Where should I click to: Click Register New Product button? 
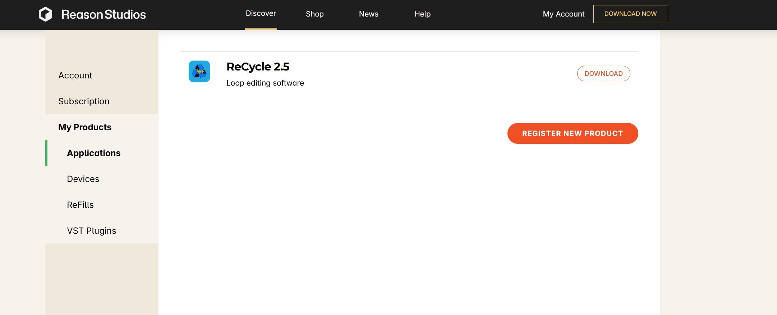(x=573, y=133)
